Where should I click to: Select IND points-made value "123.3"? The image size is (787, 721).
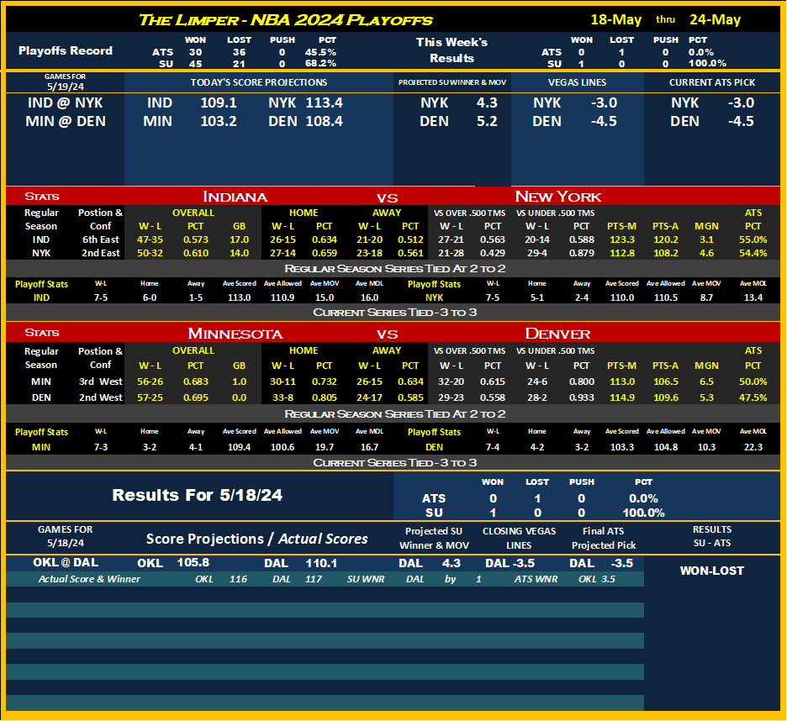622,239
